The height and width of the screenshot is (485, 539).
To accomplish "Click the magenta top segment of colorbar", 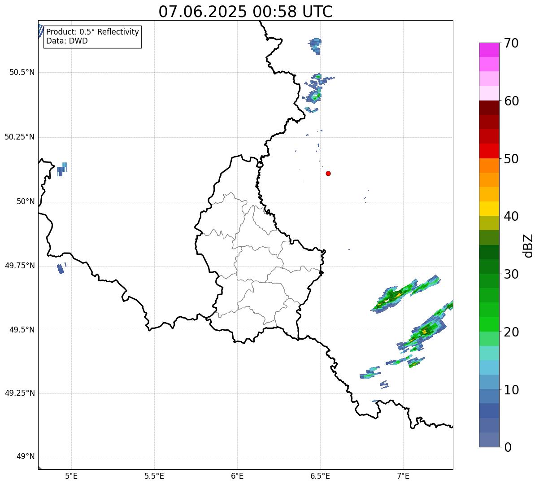I will pos(489,50).
